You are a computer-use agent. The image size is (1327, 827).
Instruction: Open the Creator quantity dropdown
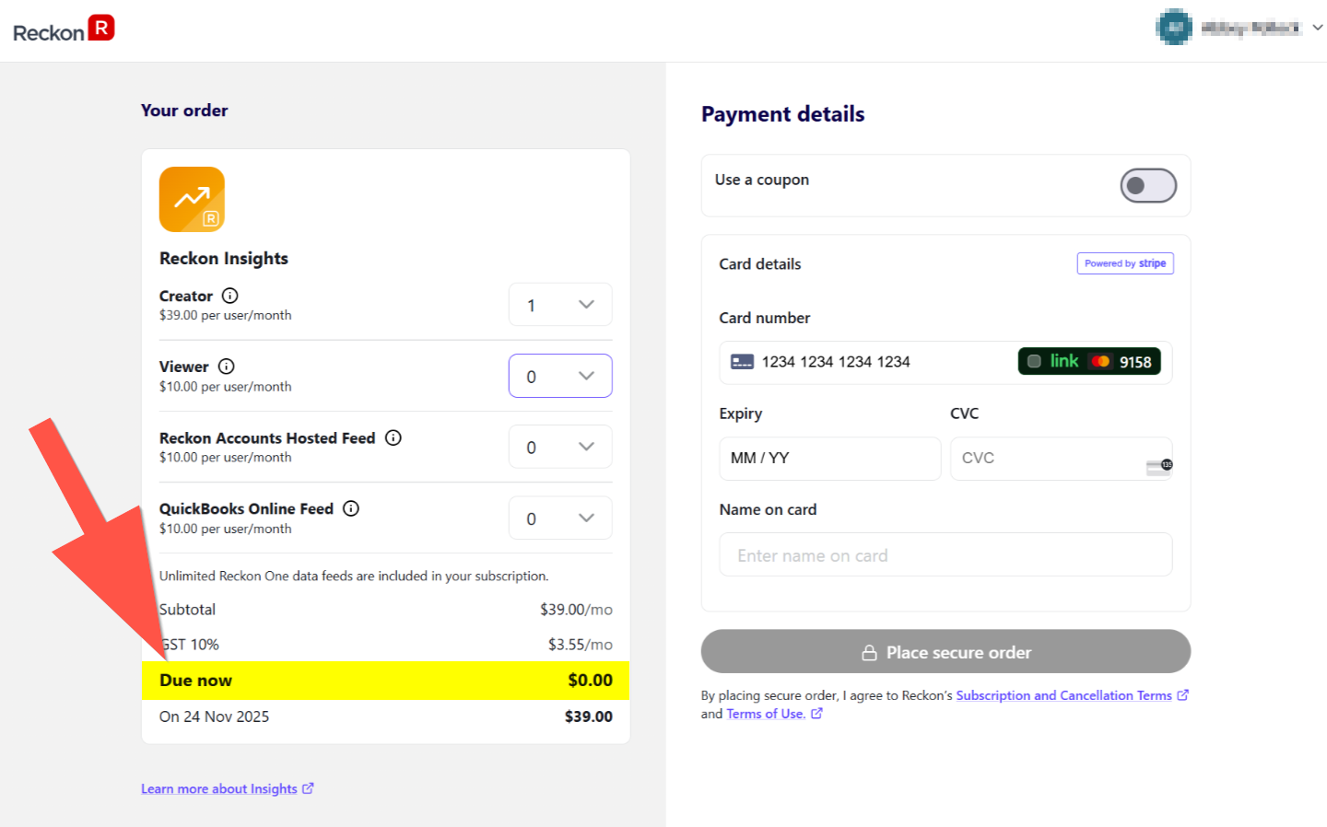point(560,305)
